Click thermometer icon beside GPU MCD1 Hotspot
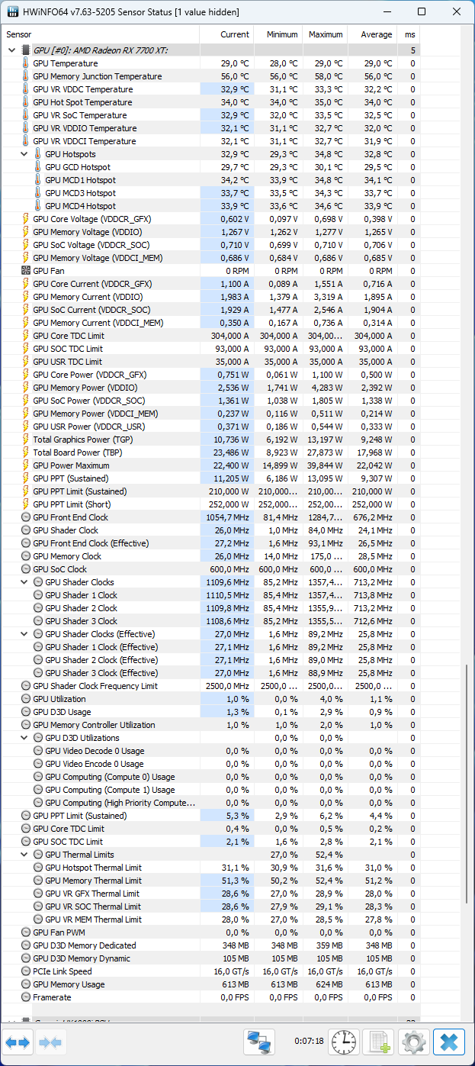The width and height of the screenshot is (475, 1066). click(x=38, y=180)
